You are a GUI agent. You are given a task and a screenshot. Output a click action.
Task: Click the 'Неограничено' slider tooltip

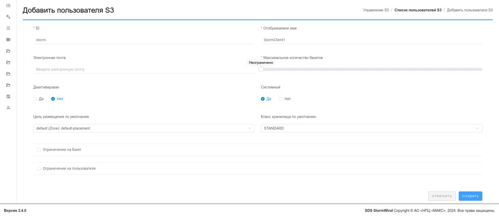[261, 63]
